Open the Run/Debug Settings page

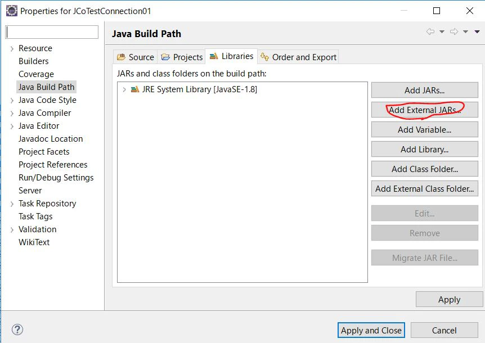tap(56, 178)
